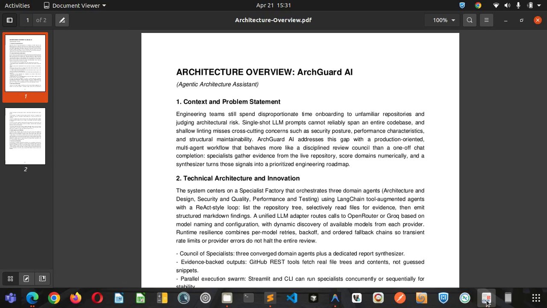
Task: Open the black cube dock icon
Action: 314,298
